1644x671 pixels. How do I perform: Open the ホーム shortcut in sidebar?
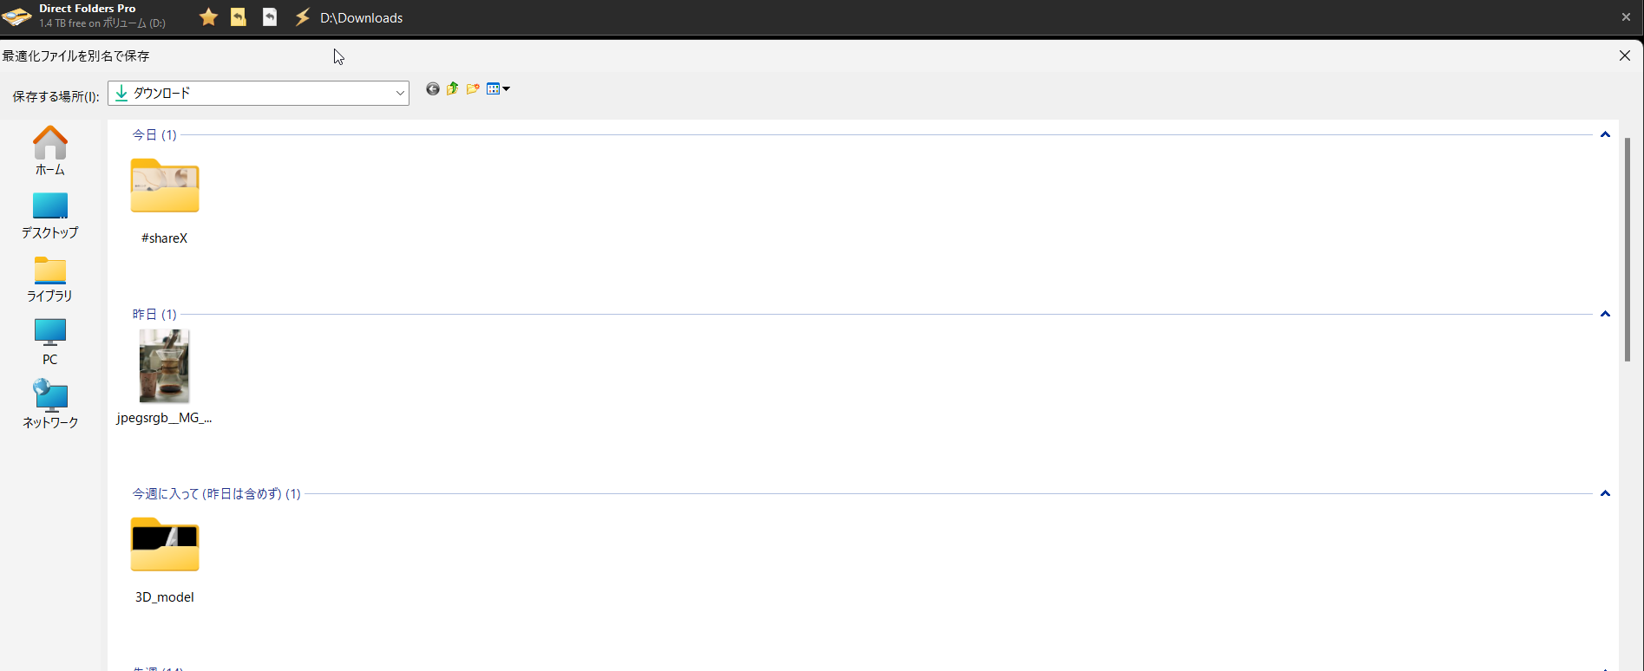click(49, 151)
